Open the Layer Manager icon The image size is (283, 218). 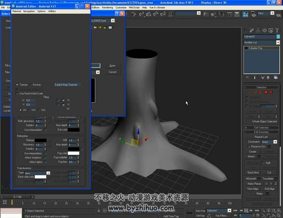[221, 14]
